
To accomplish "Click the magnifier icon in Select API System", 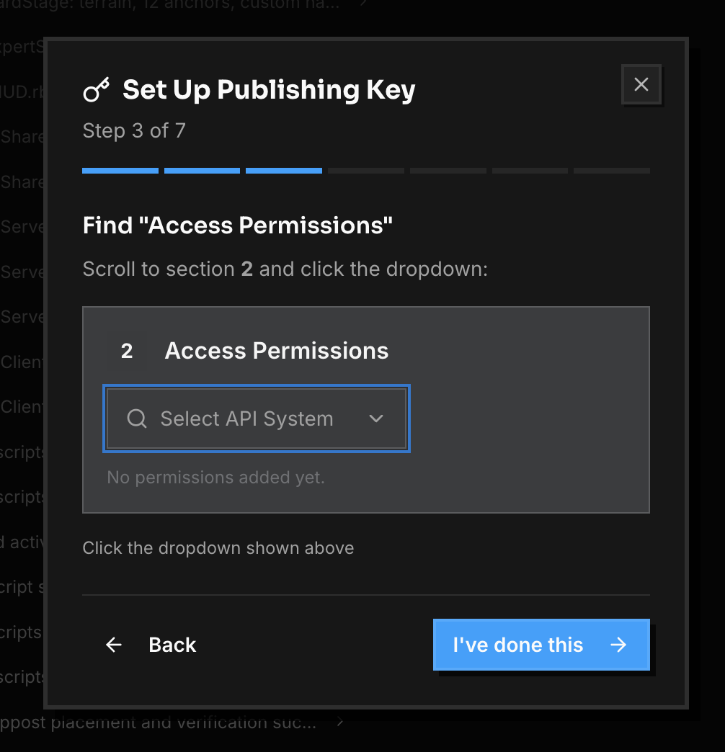I will click(137, 418).
